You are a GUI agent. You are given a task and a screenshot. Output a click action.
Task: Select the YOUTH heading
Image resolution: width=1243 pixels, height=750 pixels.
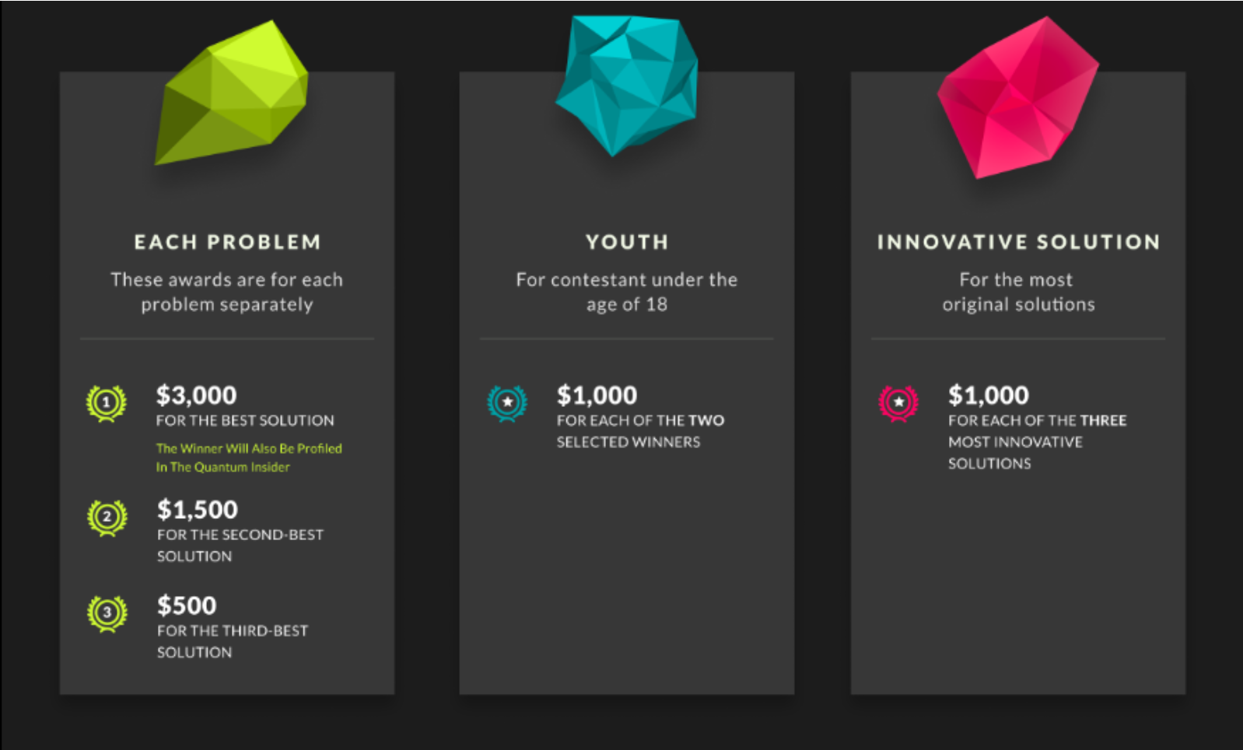tap(627, 242)
